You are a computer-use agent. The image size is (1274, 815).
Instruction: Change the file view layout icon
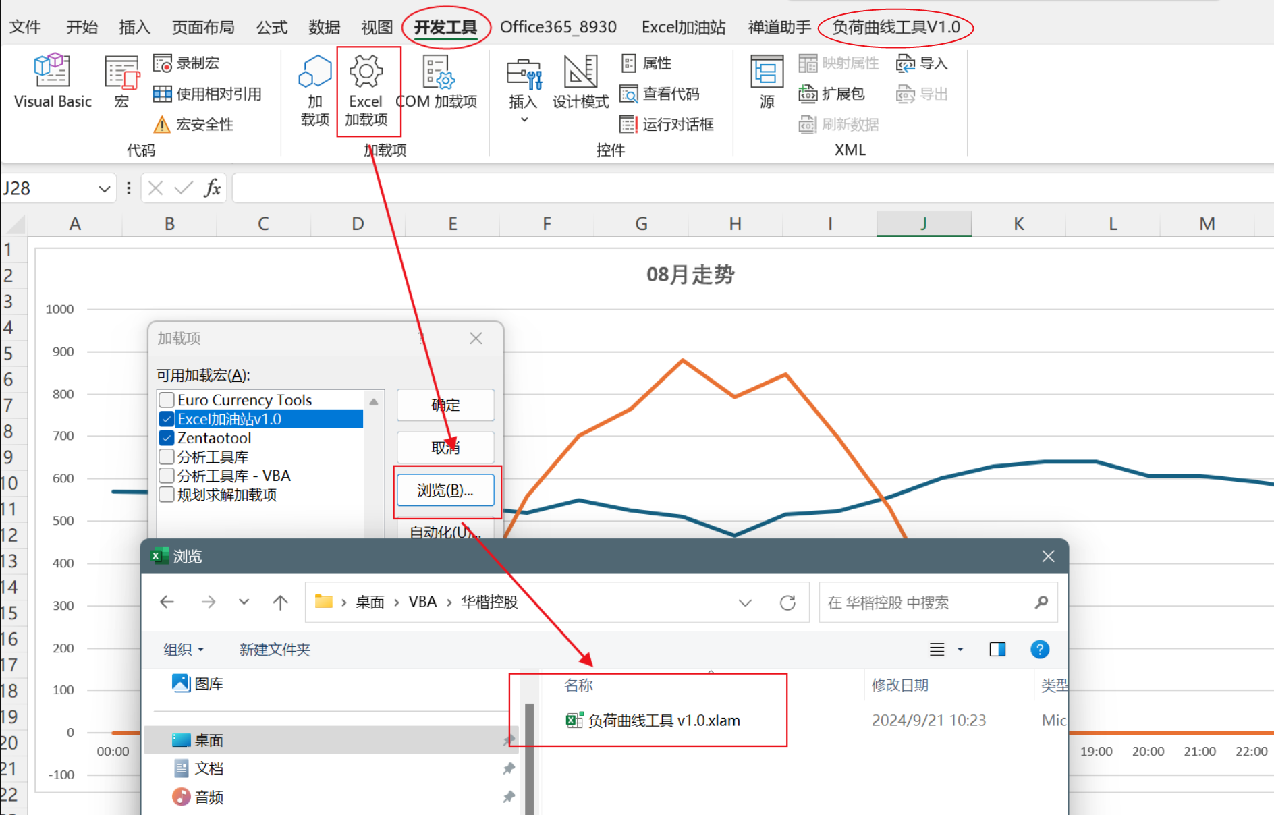(937, 649)
